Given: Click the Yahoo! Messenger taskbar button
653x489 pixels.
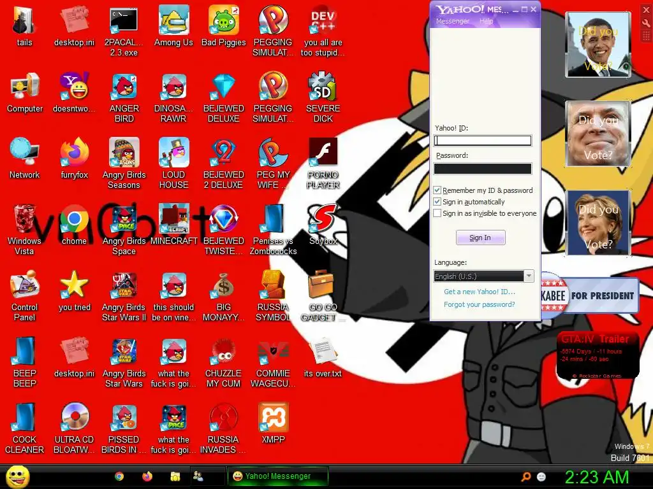Looking at the screenshot, I should tap(278, 476).
